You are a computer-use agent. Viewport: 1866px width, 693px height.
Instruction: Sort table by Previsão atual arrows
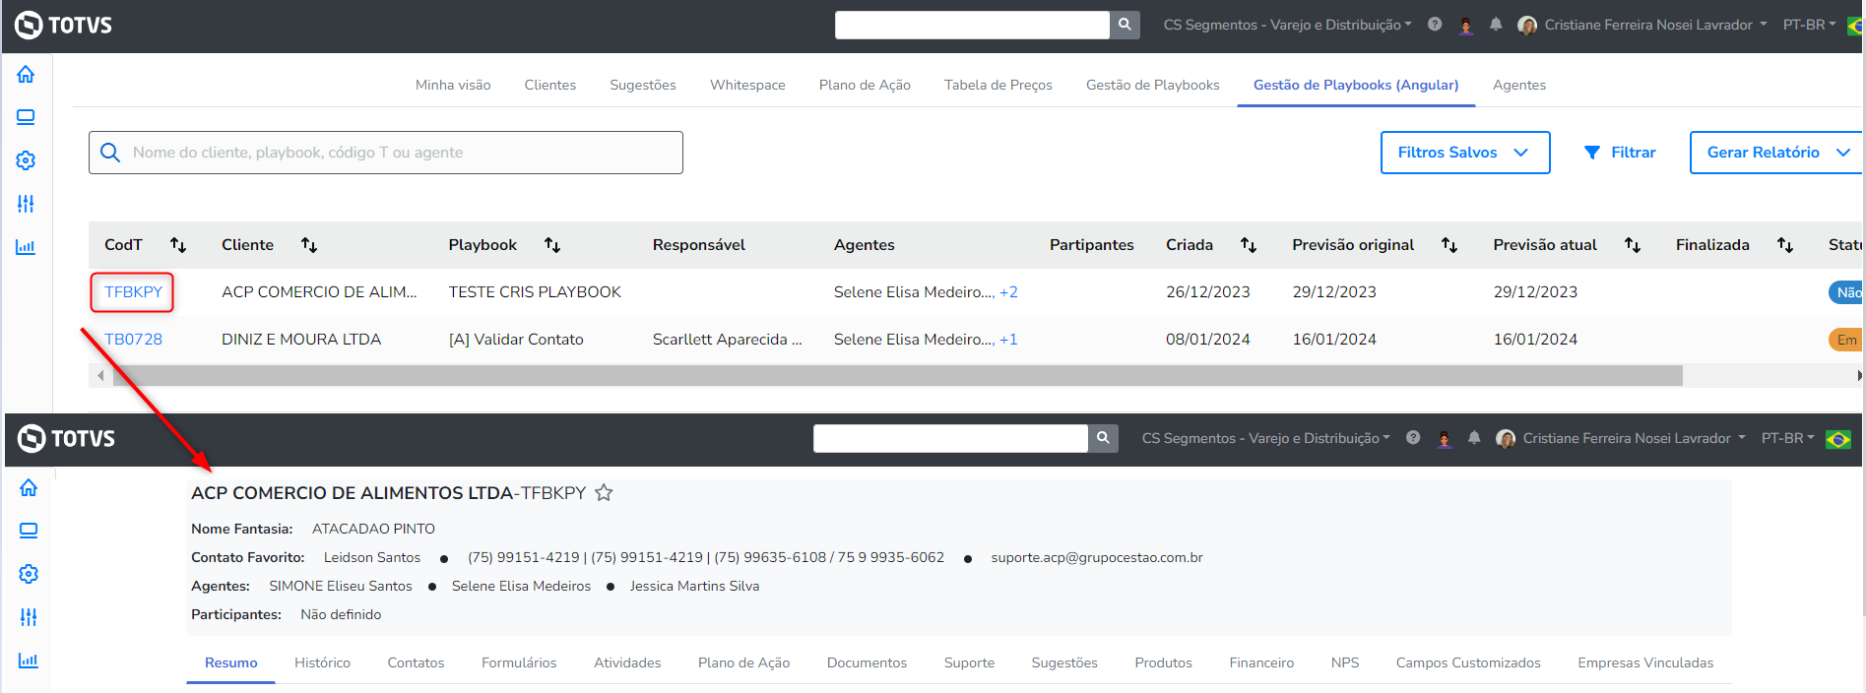click(x=1633, y=245)
